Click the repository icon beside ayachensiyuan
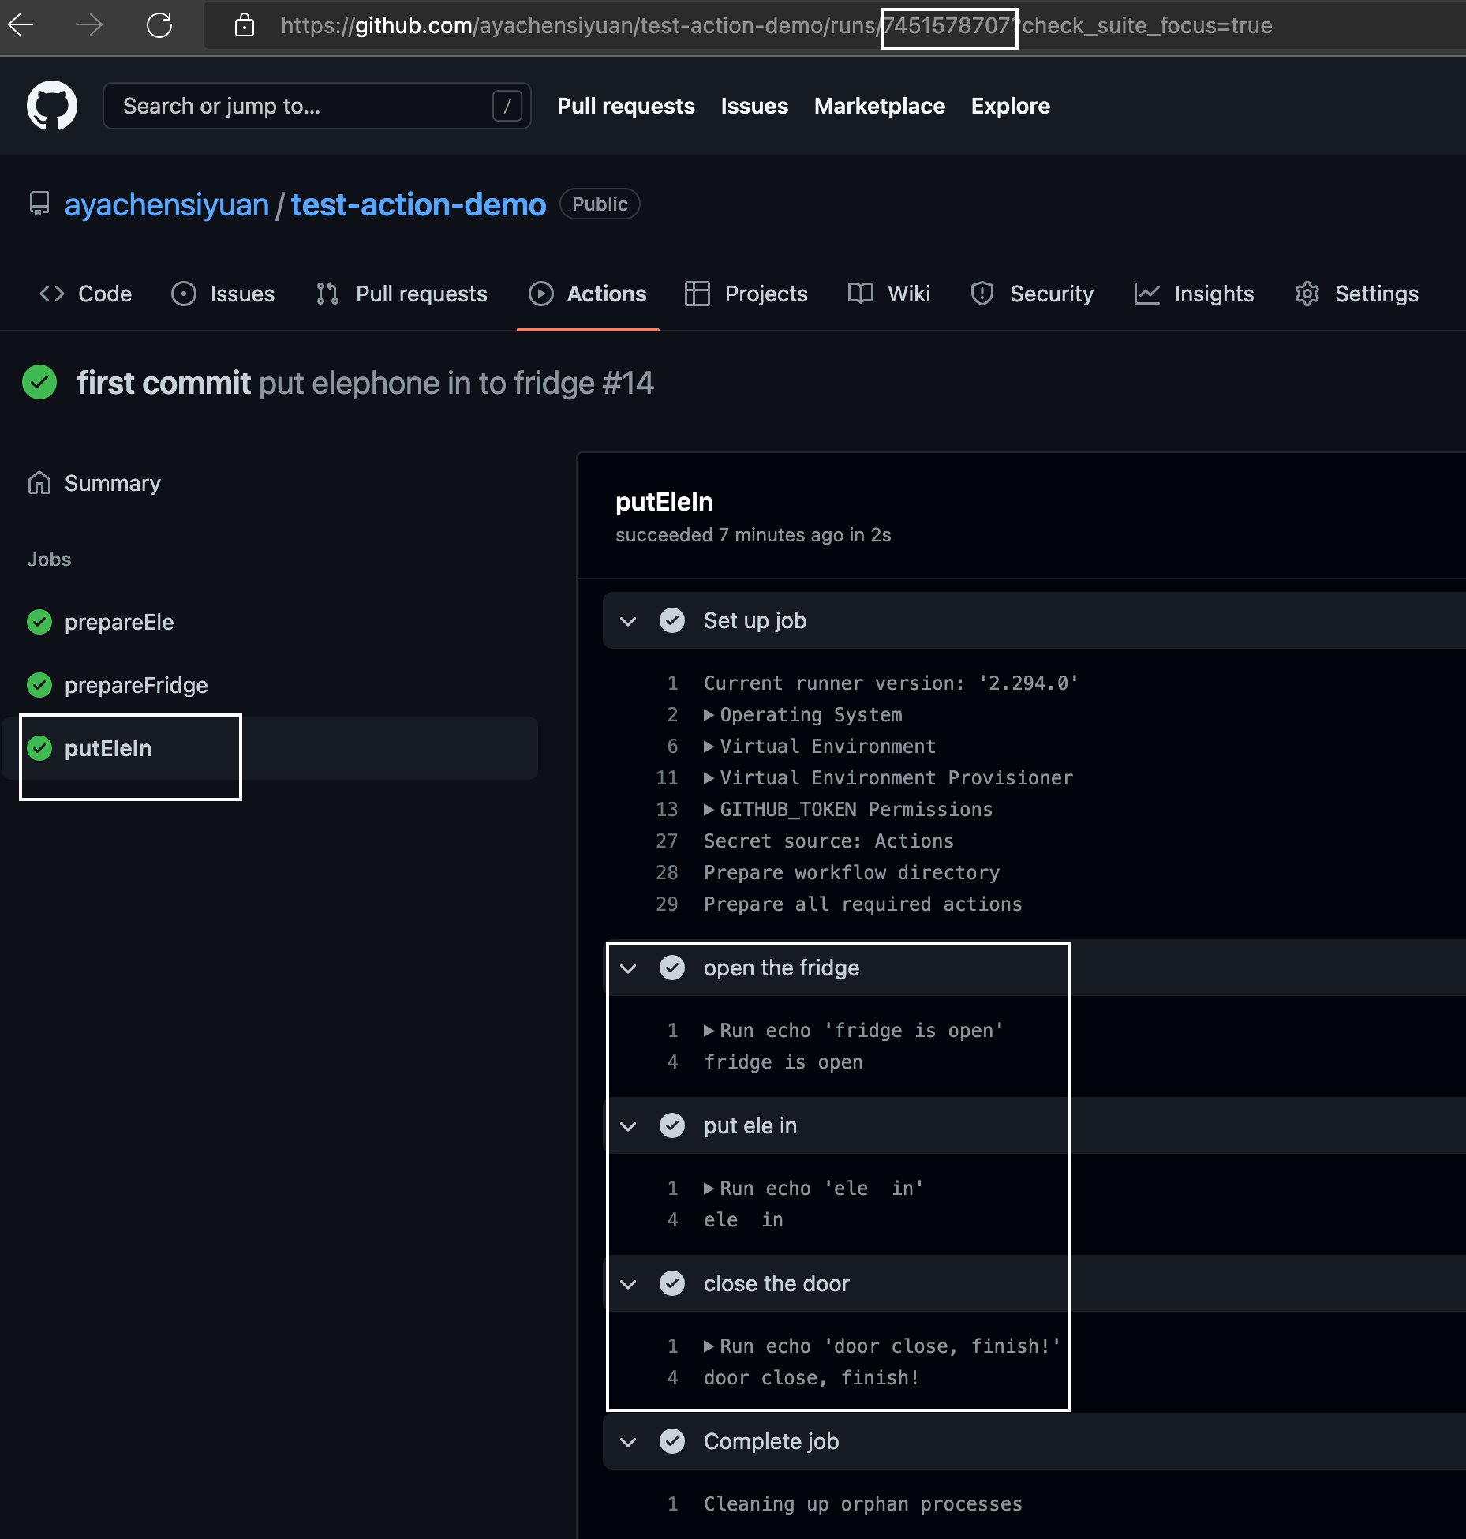Viewport: 1466px width, 1539px height. [39, 204]
